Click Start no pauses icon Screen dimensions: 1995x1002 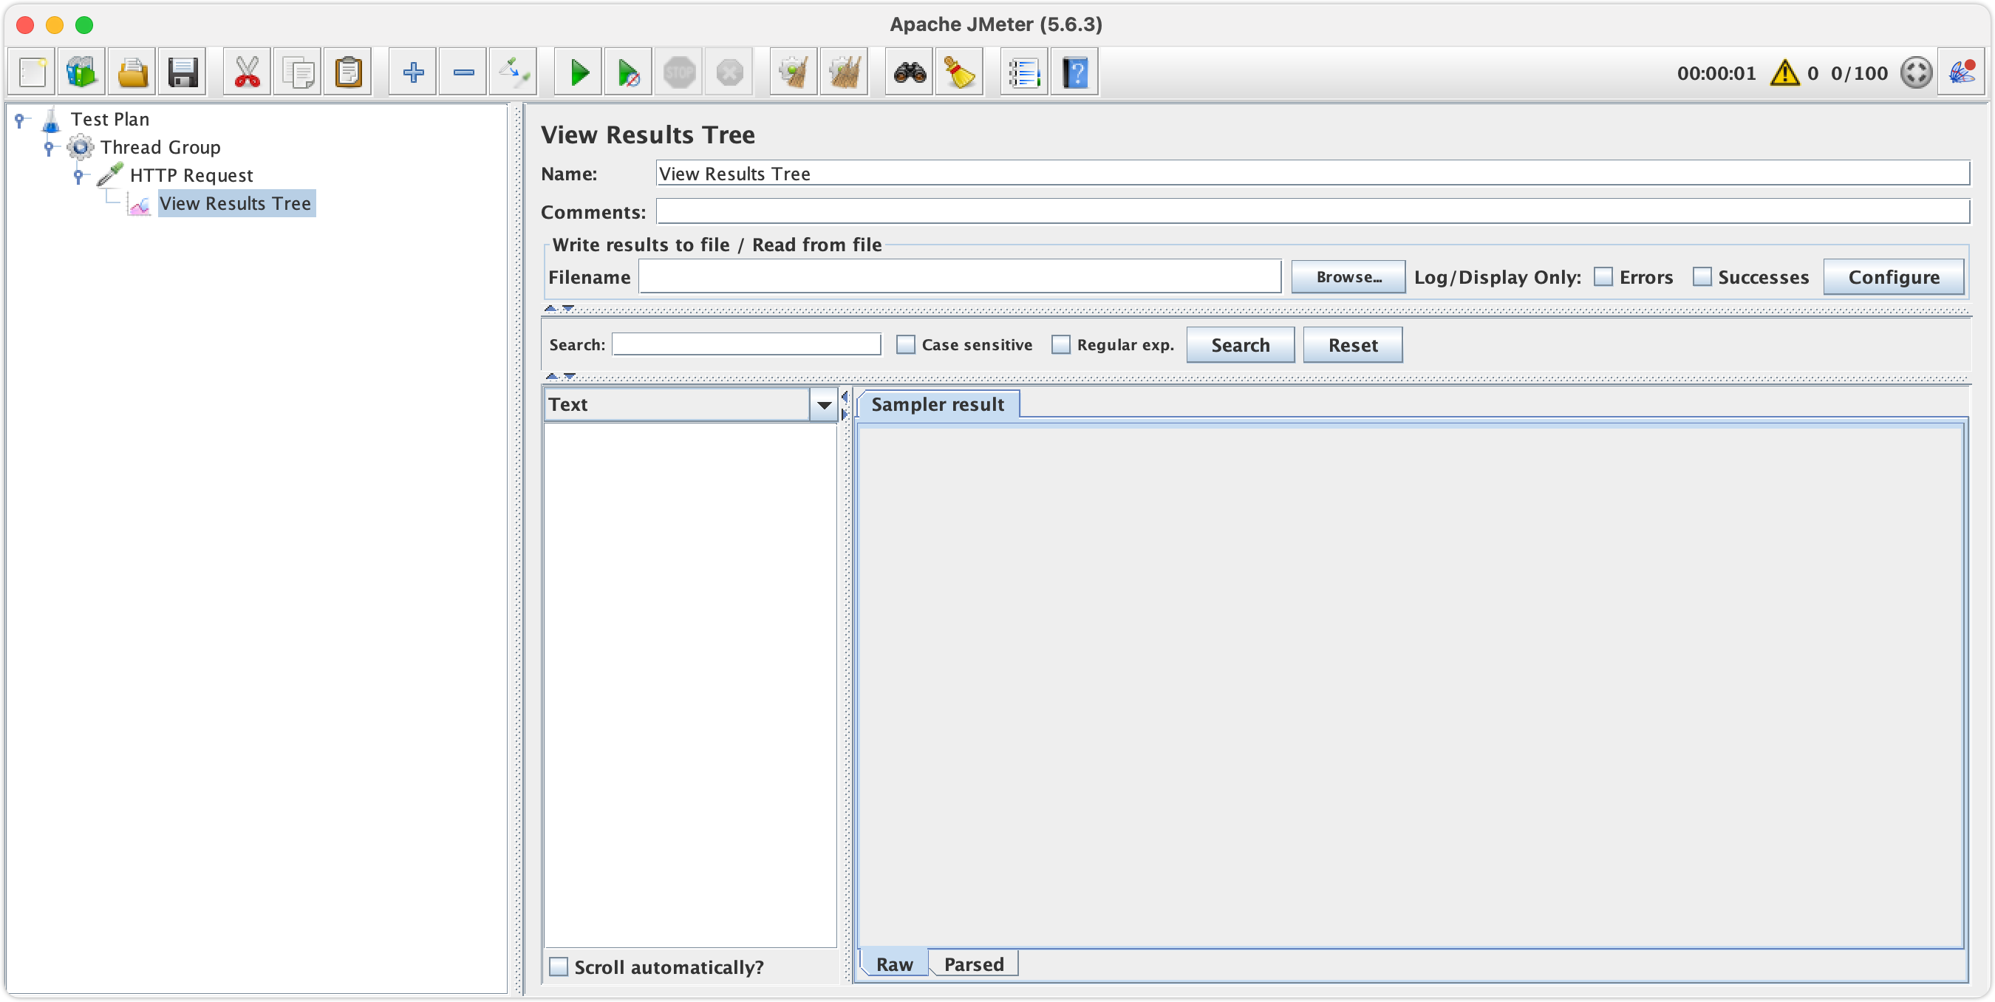[x=628, y=73]
